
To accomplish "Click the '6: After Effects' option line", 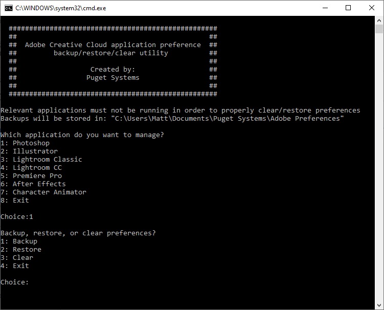I will tap(33, 184).
